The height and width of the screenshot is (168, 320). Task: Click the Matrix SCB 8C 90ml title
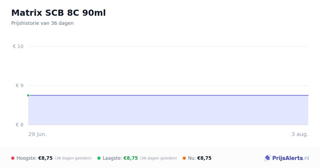[58, 13]
